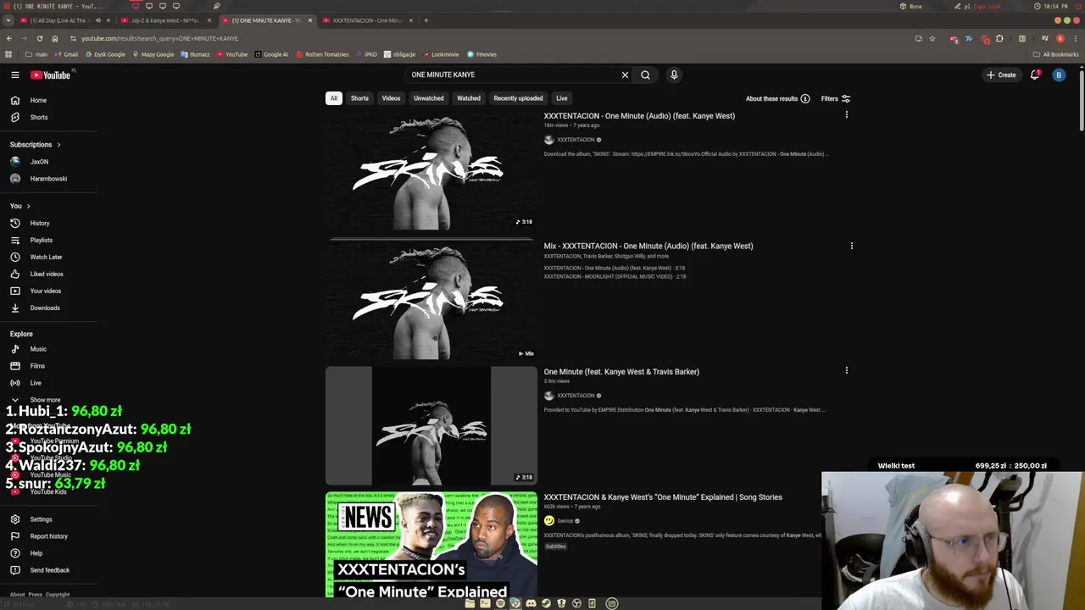This screenshot has height=610, width=1085.
Task: Click the power icon in top panel
Action: pos(1077,6)
